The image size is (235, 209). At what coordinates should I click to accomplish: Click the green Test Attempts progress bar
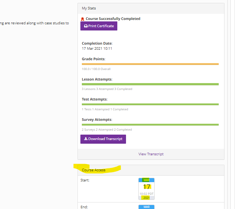coord(150,104)
